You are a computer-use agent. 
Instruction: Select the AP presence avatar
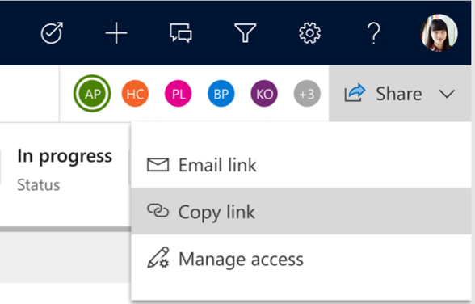(x=92, y=94)
